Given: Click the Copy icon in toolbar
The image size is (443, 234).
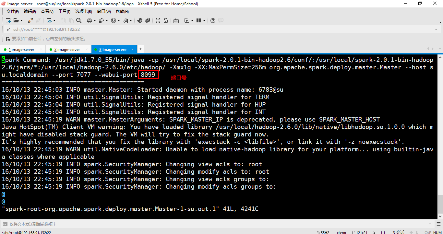Looking at the screenshot, I should pyautogui.click(x=63, y=20).
